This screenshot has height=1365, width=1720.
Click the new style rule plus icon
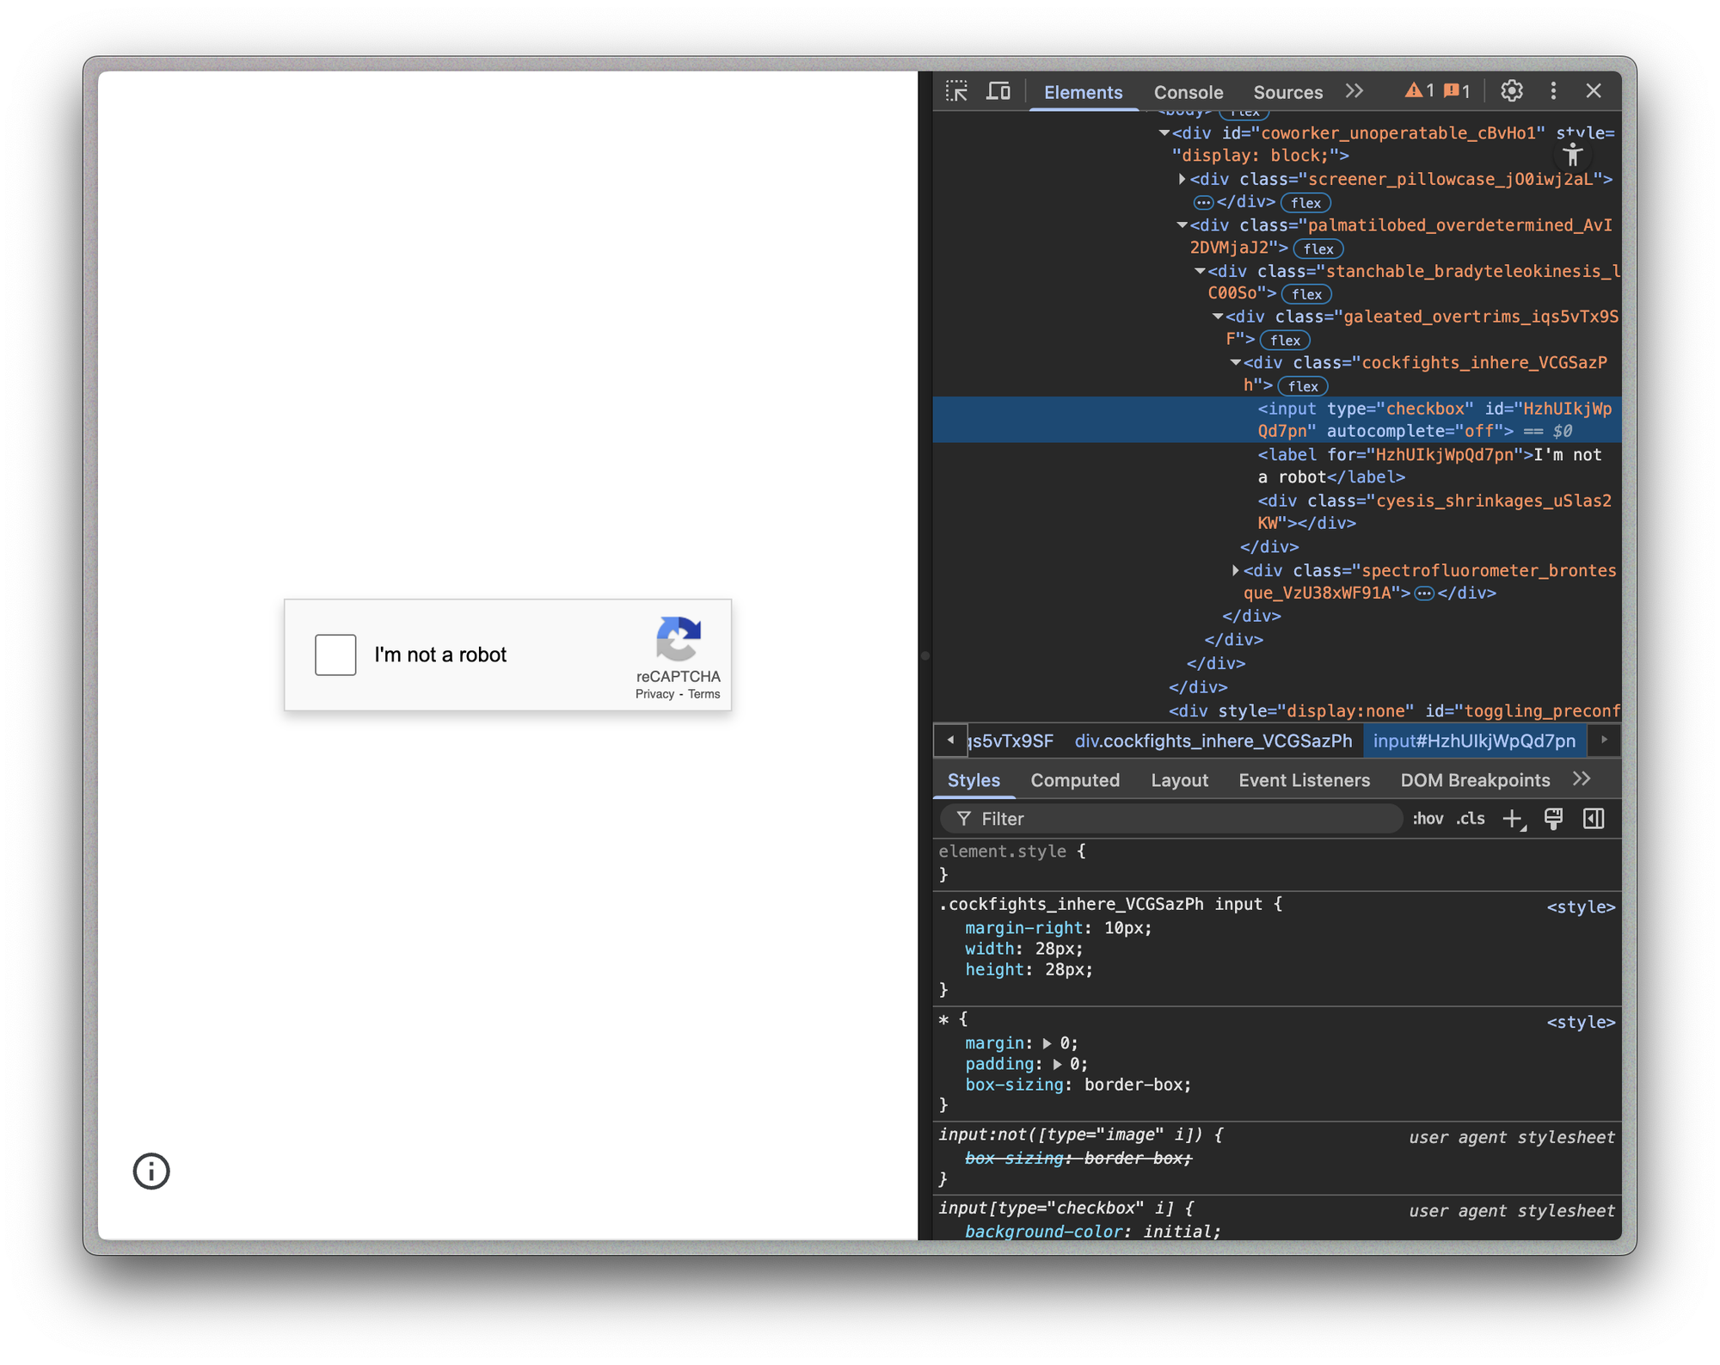tap(1513, 819)
